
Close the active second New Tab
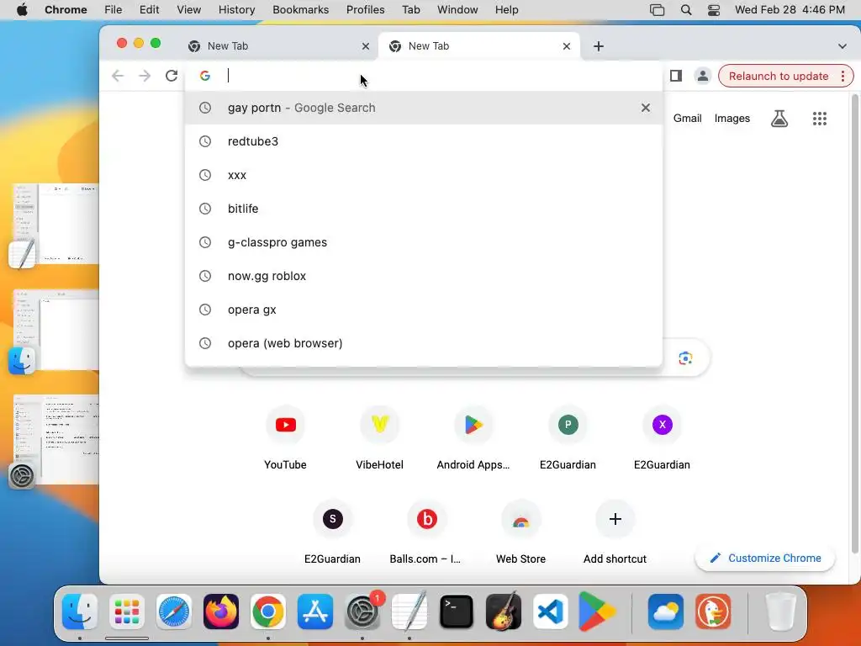(567, 46)
